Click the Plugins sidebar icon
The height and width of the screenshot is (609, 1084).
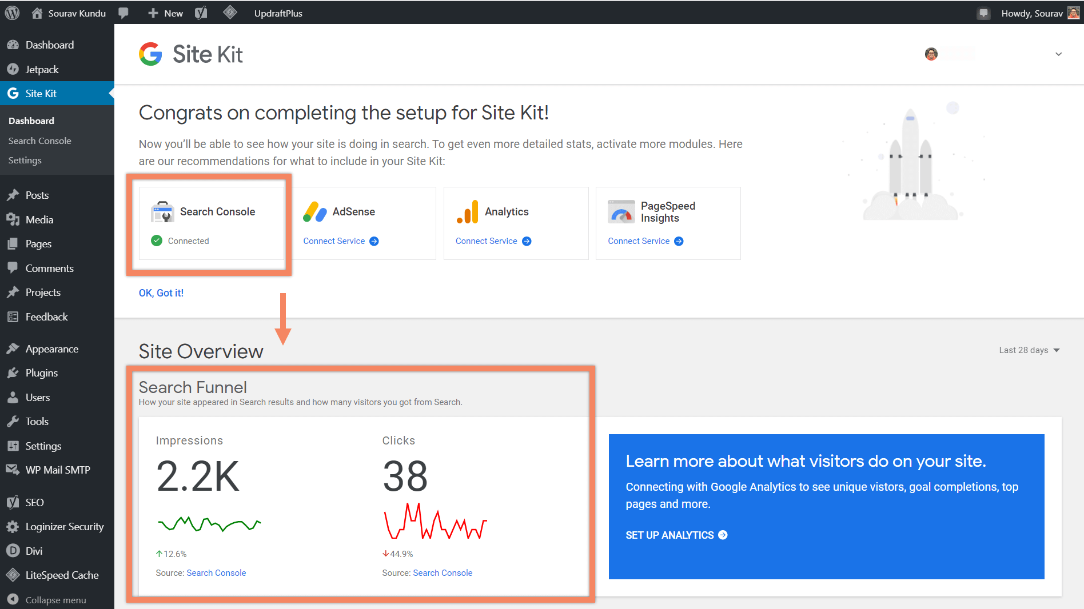13,373
